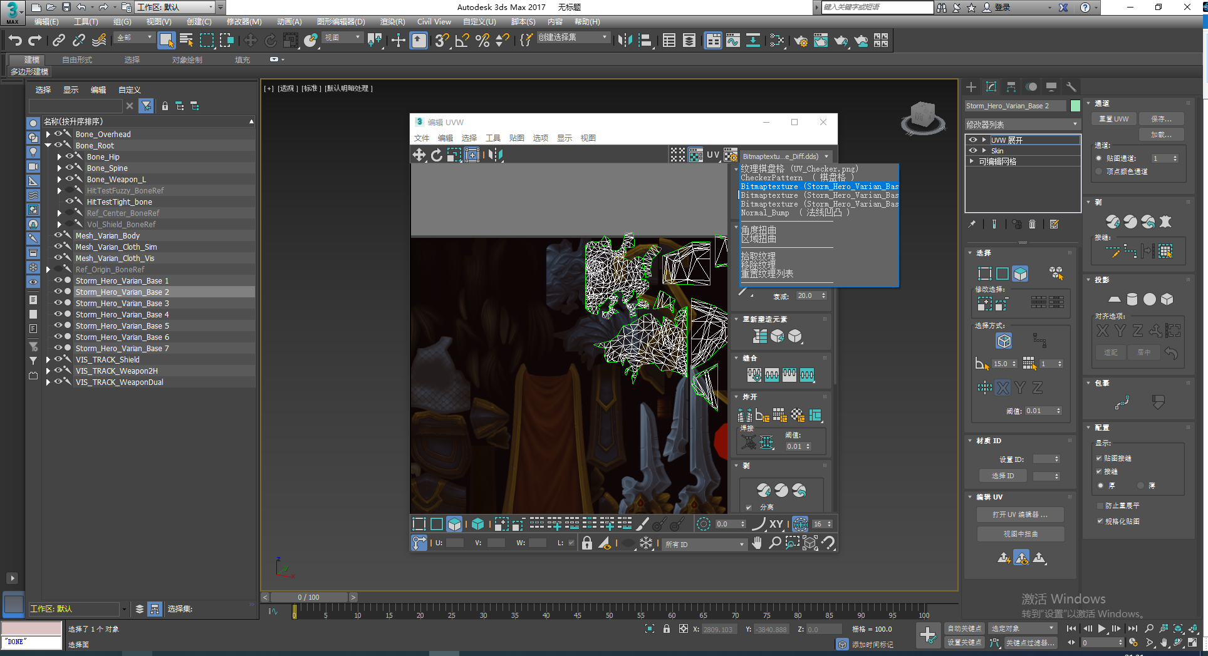Click the 视图中扭曲 button
1208x656 pixels.
point(1020,533)
